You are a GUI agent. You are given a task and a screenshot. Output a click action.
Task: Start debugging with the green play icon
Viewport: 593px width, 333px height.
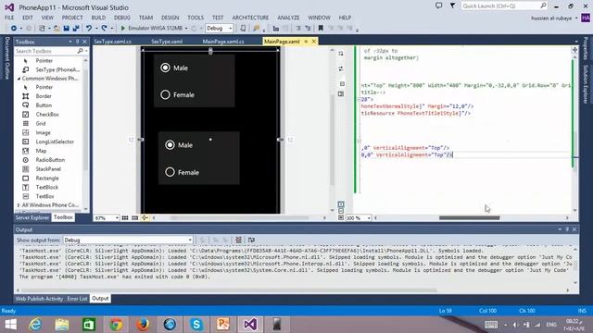click(123, 29)
